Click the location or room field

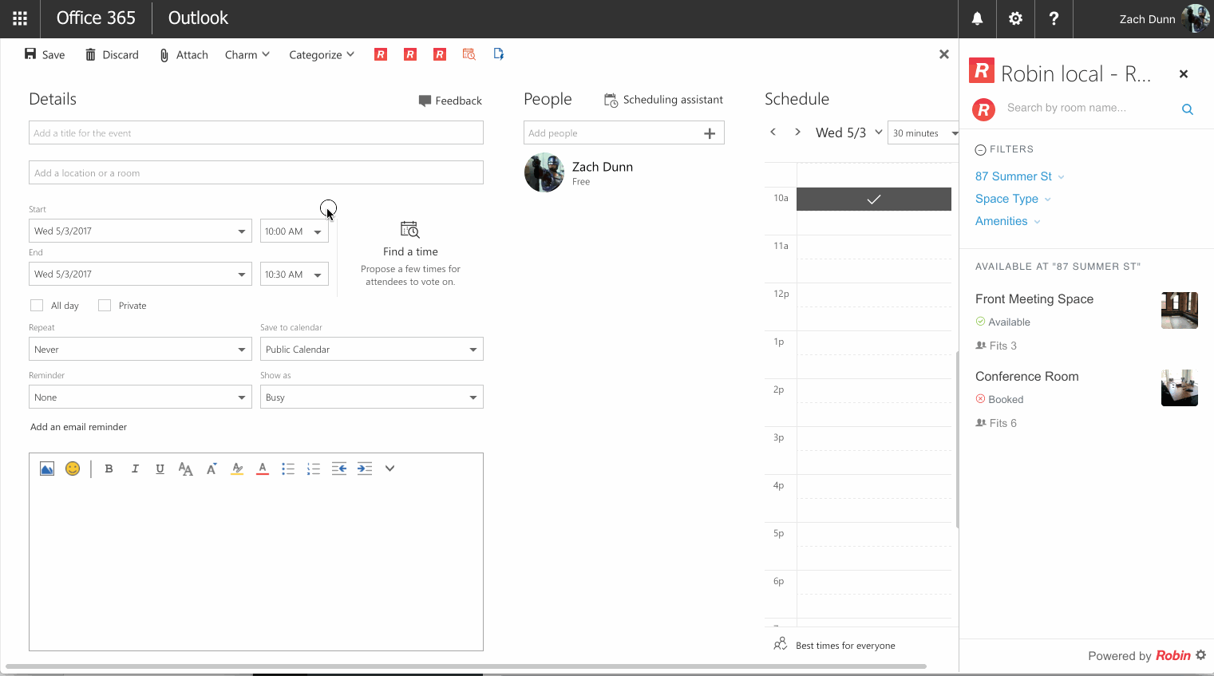click(256, 172)
